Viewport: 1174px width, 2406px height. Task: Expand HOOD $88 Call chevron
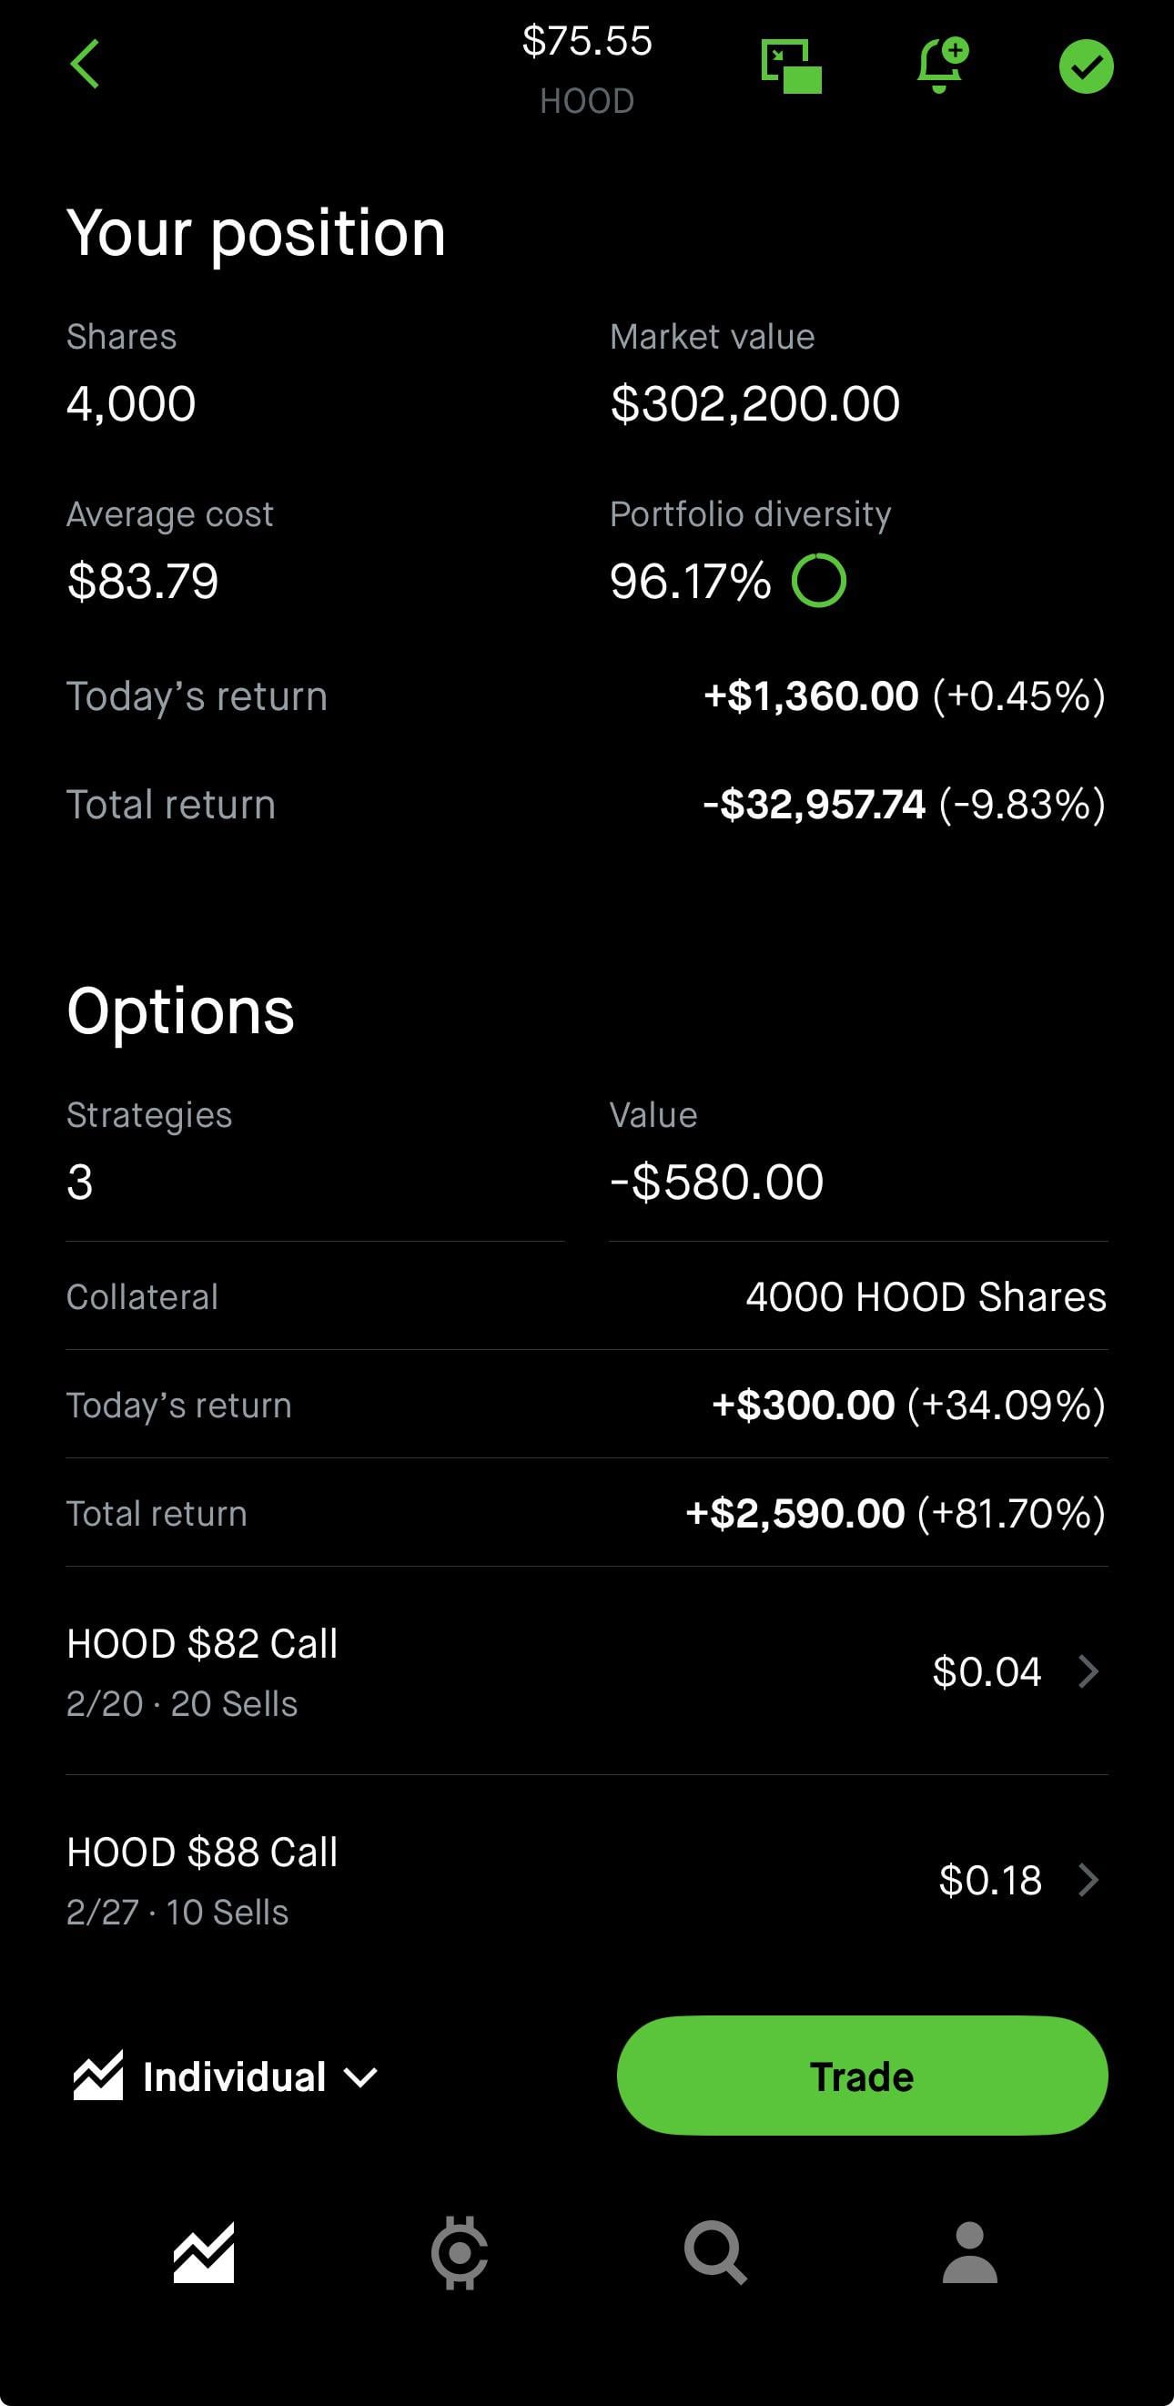[x=1088, y=1879]
